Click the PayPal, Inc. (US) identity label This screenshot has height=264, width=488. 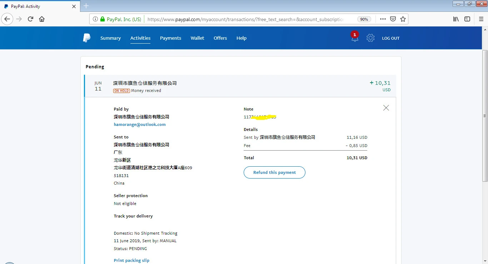click(x=124, y=19)
